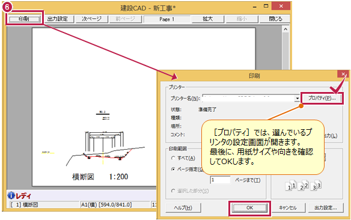Click 出力設定... in print dialog
Image resolution: width=351 pixels, height=220 pixels.
326,208
